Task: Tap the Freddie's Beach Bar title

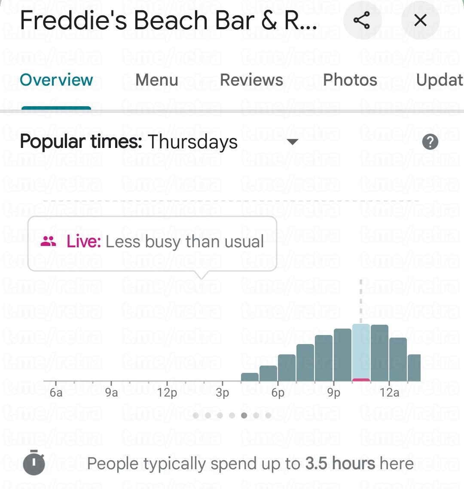Action: (168, 21)
